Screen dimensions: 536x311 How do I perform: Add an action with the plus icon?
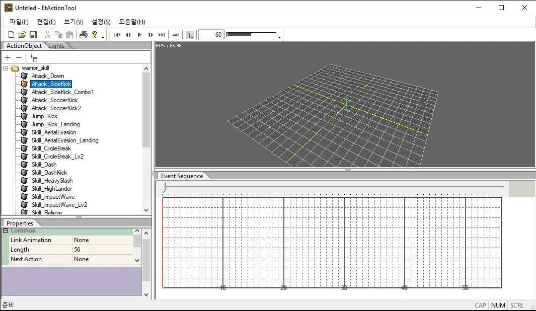[x=8, y=58]
